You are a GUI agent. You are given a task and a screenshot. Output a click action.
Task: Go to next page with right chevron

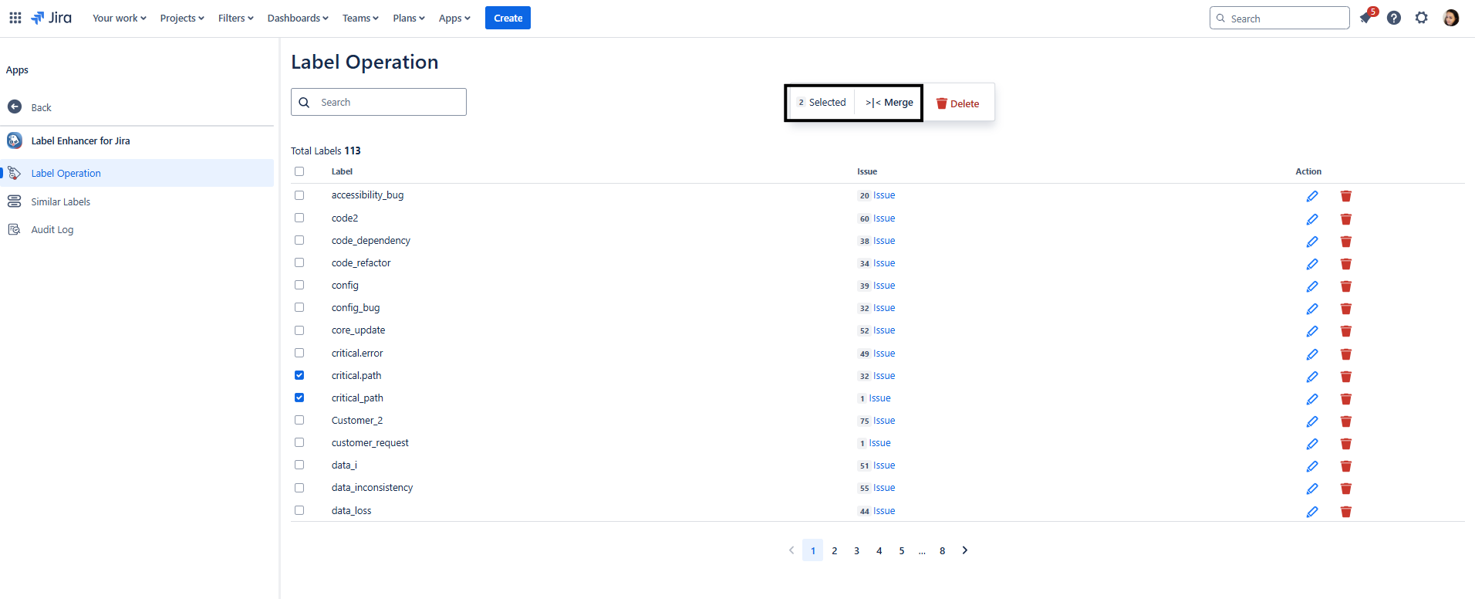coord(964,550)
